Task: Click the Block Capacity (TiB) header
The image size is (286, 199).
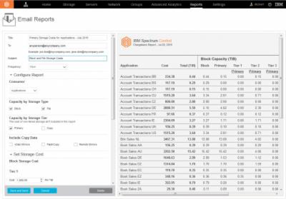Action: coord(219,59)
